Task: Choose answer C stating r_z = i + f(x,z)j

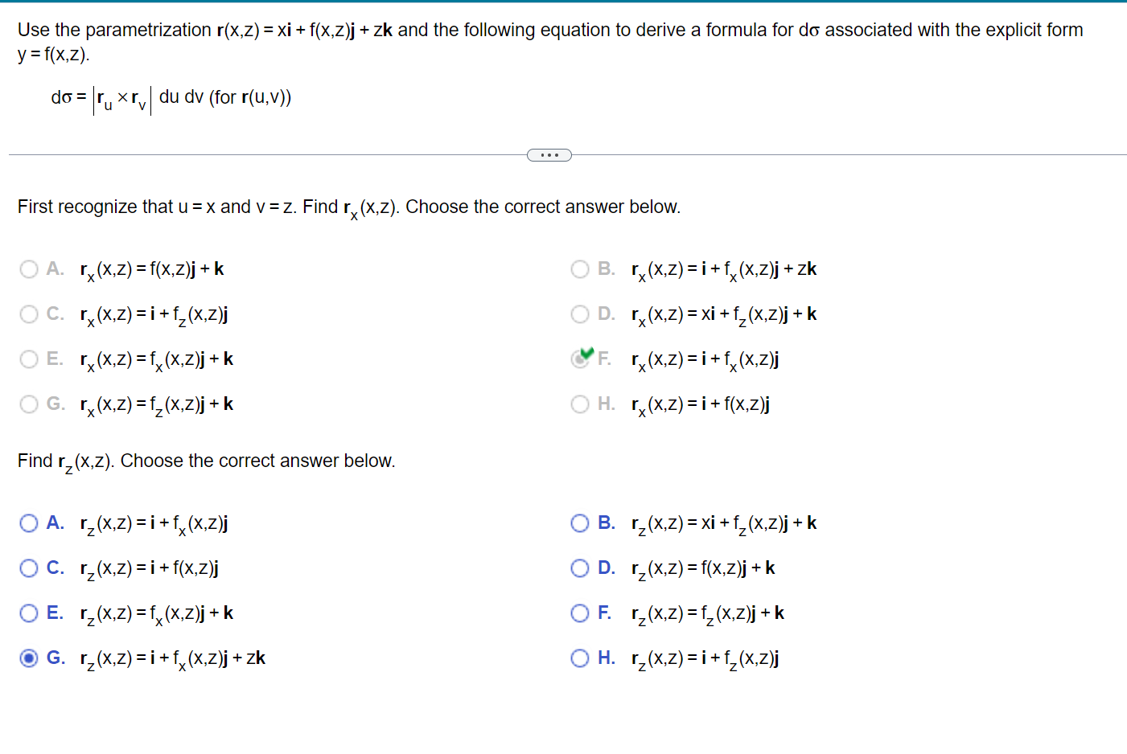Action: [x=28, y=568]
